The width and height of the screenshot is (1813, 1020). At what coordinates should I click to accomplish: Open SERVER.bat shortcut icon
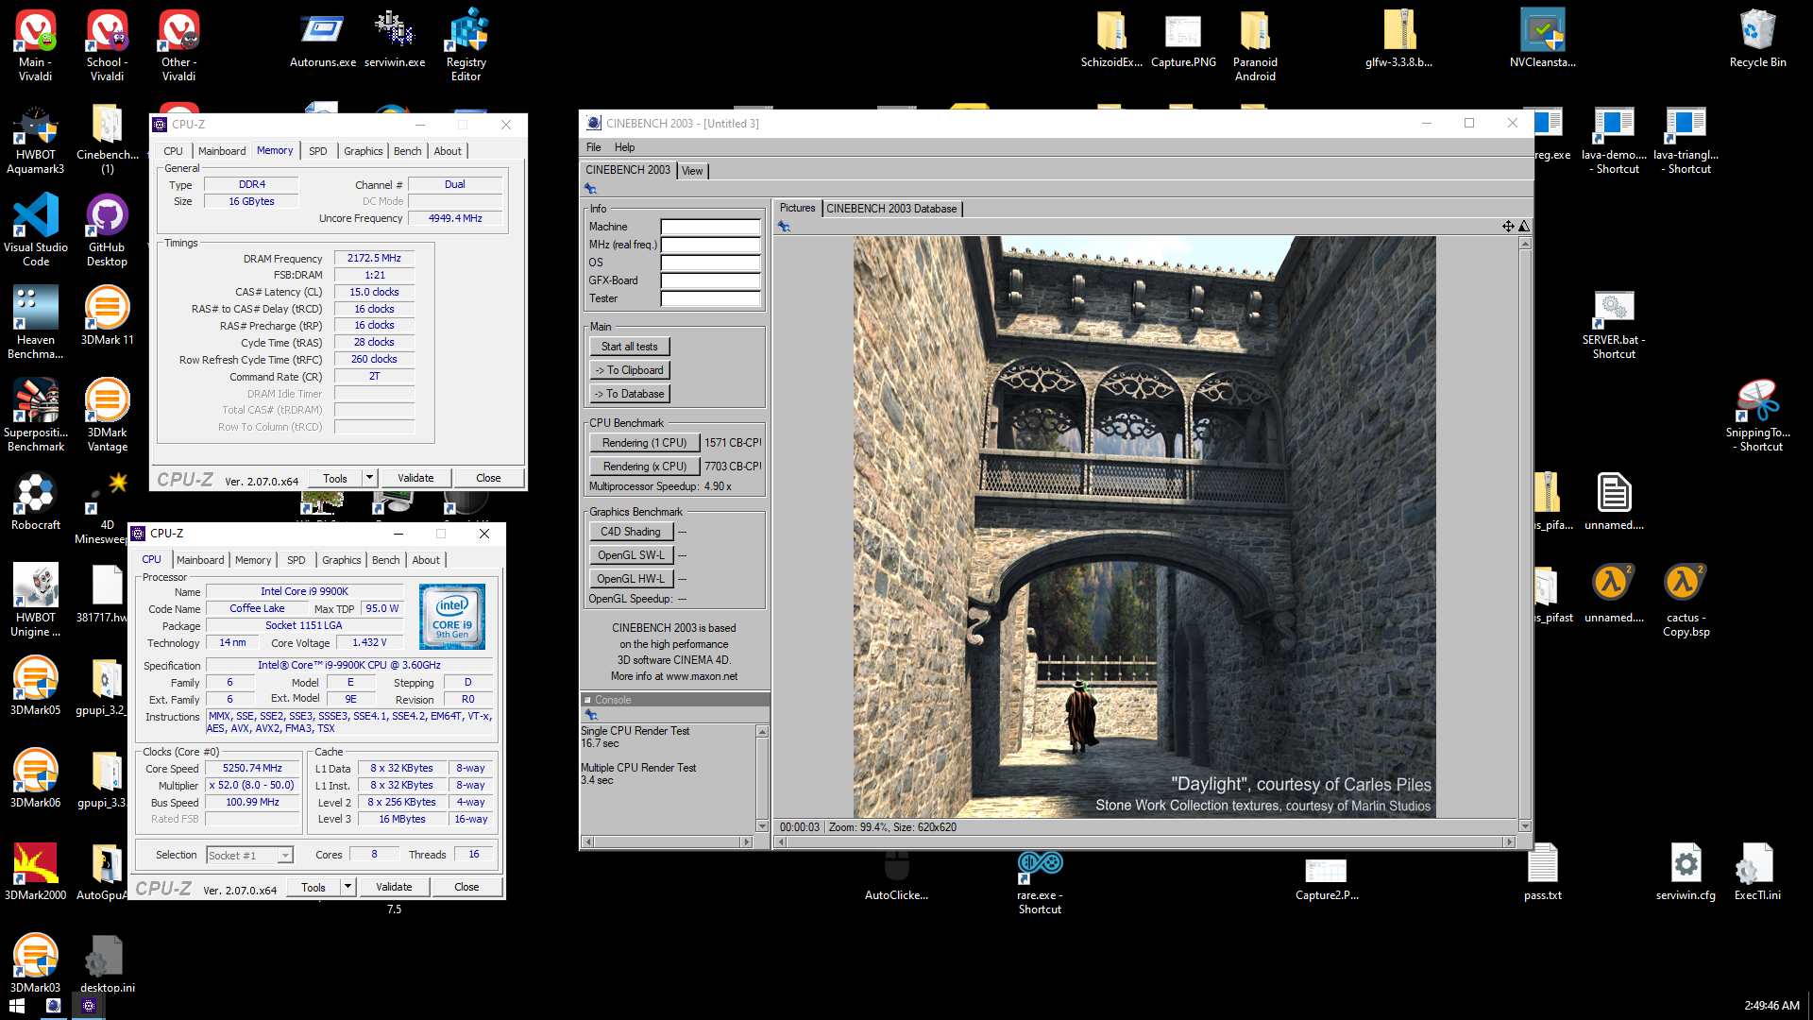point(1614,325)
